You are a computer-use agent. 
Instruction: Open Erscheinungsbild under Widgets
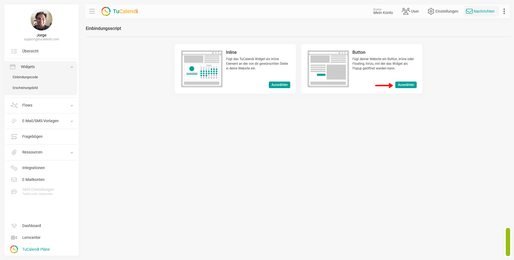coord(25,88)
